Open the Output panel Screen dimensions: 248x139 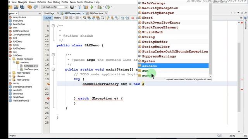pyautogui.click(x=12, y=136)
